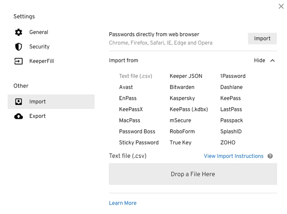
Task: Click the Import download box icon
Action: click(19, 102)
